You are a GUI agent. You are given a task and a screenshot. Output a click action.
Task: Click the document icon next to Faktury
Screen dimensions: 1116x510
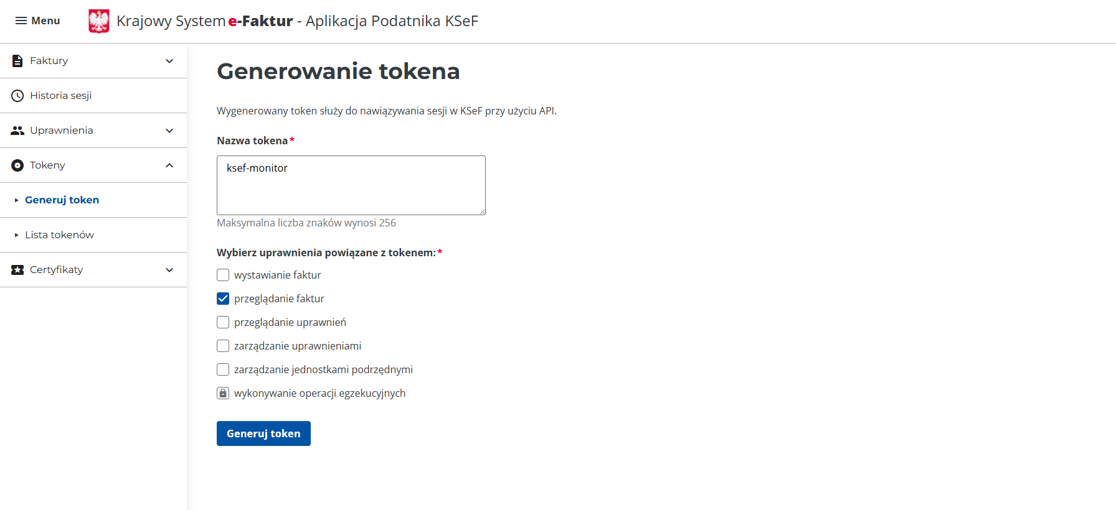coord(16,60)
